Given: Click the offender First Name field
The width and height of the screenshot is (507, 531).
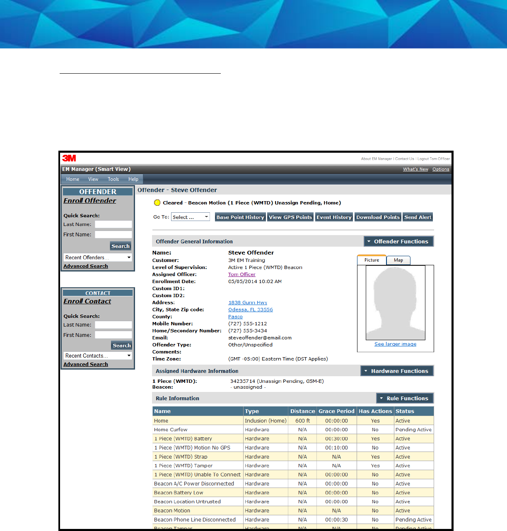Looking at the screenshot, I should (x=113, y=234).
